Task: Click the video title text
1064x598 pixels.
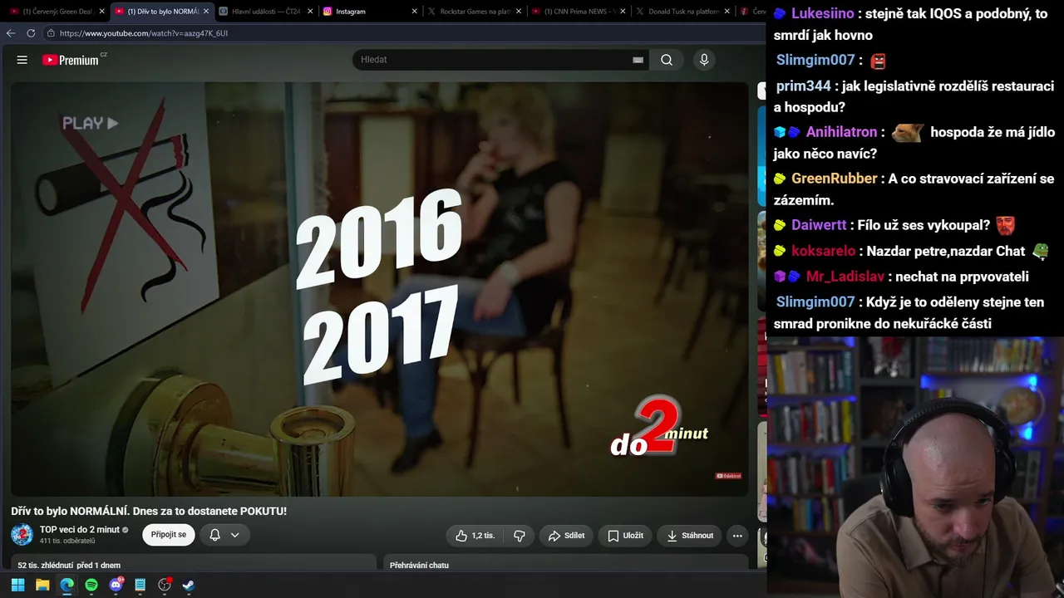Action: [149, 512]
